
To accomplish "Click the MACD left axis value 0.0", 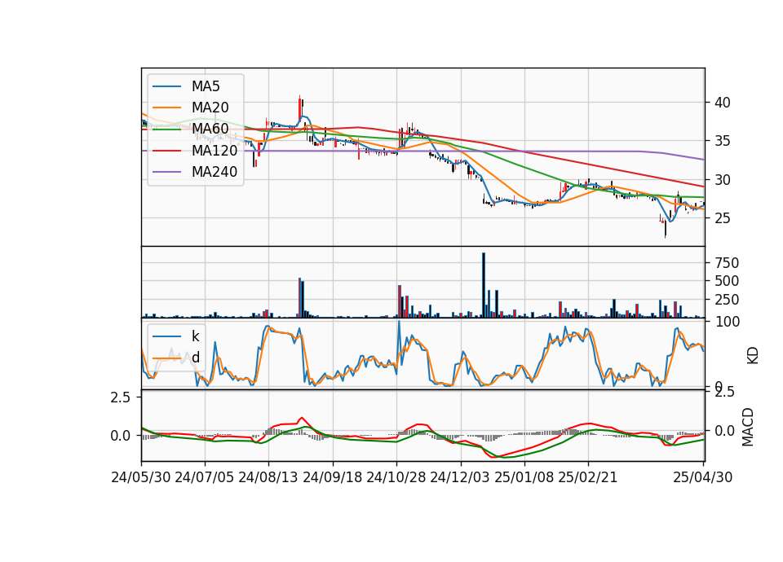I will pos(121,436).
